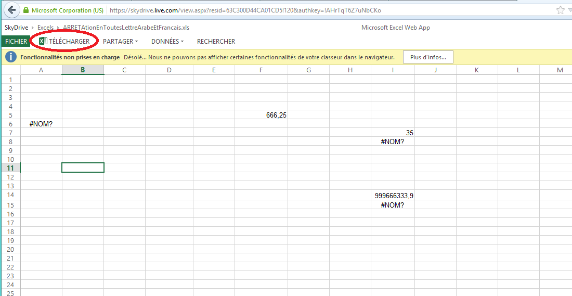The width and height of the screenshot is (572, 296).
Task: Select all cells via corner box
Action: coord(10,70)
